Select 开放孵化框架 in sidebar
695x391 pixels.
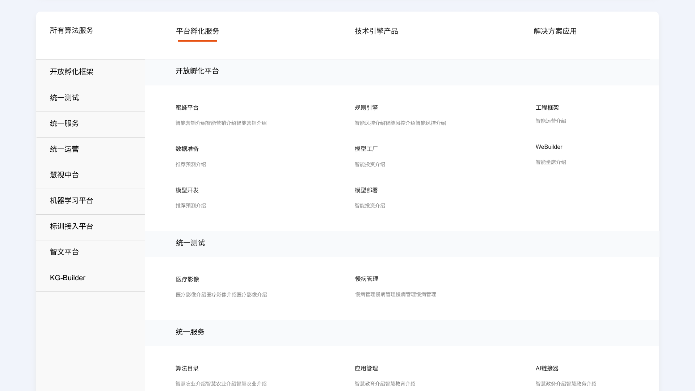[71, 72]
